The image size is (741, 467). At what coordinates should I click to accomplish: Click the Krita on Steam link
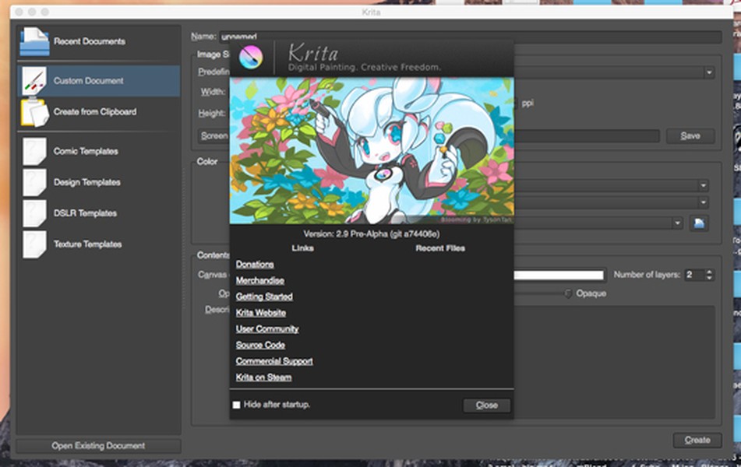tap(263, 377)
